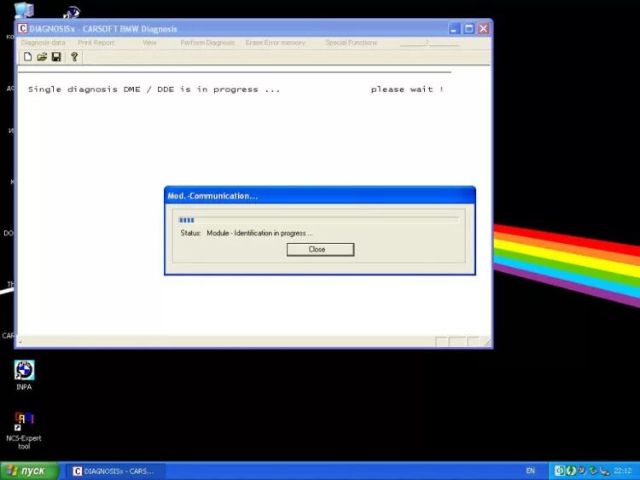This screenshot has height=480, width=640.
Task: Click the Open folder toolbar icon
Action: pos(42,56)
